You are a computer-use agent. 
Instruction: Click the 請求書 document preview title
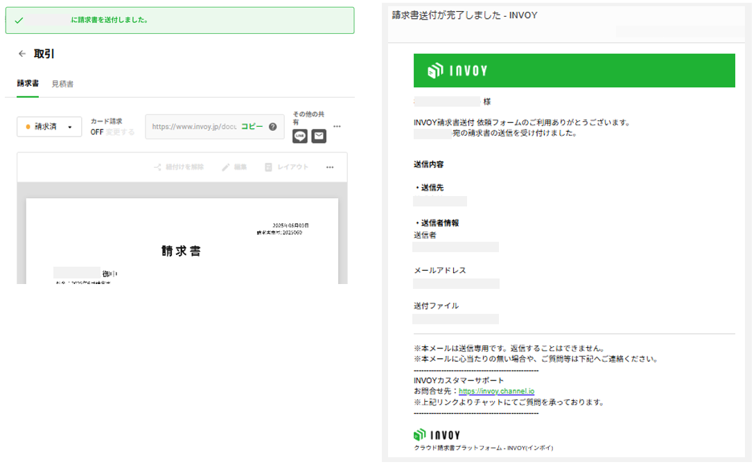point(181,251)
